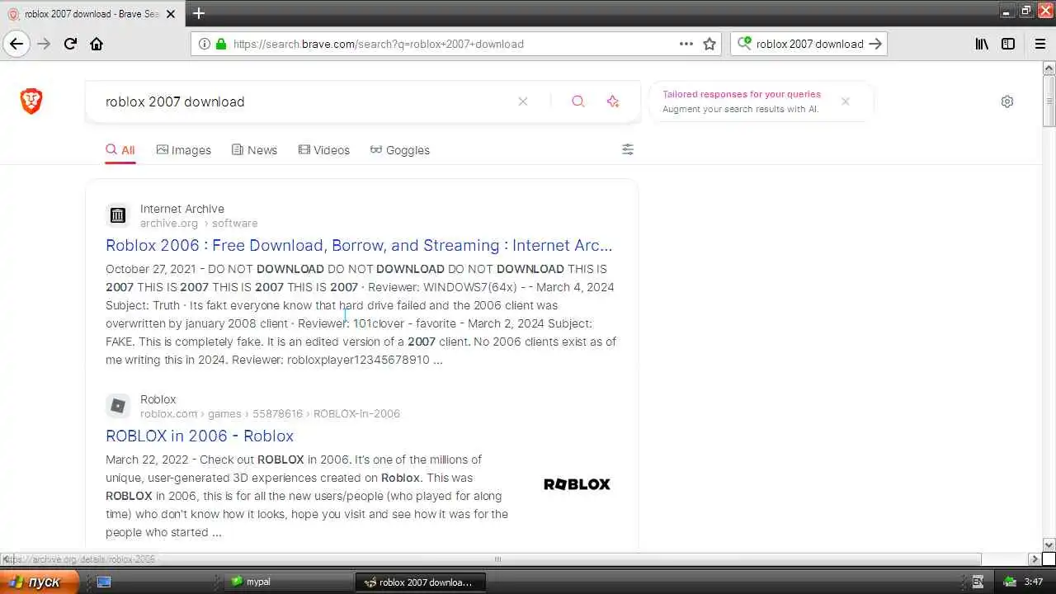
Task: Click the Roblox site name text
Action: (x=158, y=399)
